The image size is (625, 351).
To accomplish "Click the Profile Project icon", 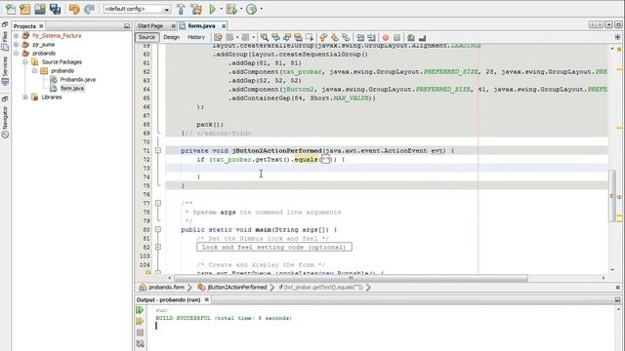I will [x=252, y=9].
